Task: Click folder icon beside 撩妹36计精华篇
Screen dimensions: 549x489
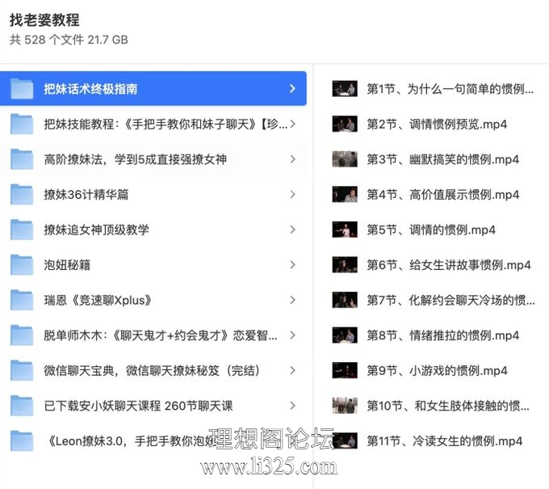Action: tap(22, 195)
